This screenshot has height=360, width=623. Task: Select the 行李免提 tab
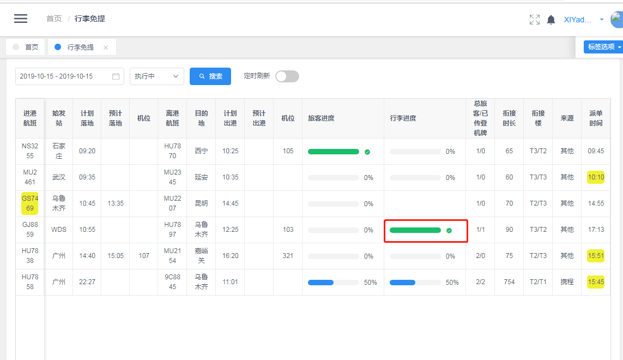(x=81, y=47)
